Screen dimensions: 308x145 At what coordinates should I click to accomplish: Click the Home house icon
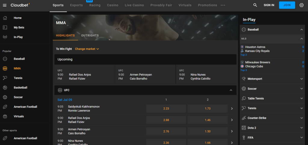coord(5,18)
